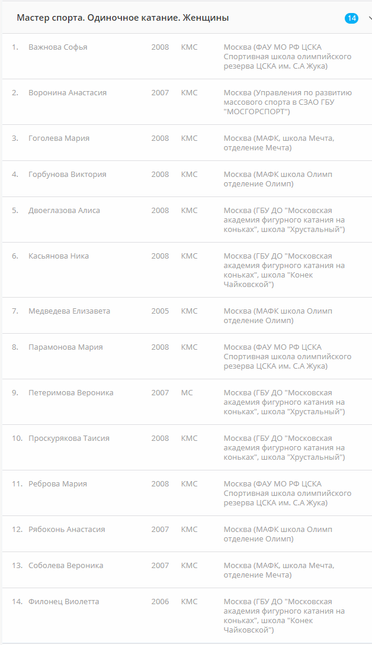The height and width of the screenshot is (645, 372).
Task: Click the section title Мастер спорта. Одиночное катание. Женщины
Action: (x=123, y=18)
